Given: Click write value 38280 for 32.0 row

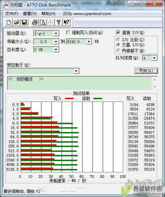Looking at the screenshot, I should click(x=133, y=132).
